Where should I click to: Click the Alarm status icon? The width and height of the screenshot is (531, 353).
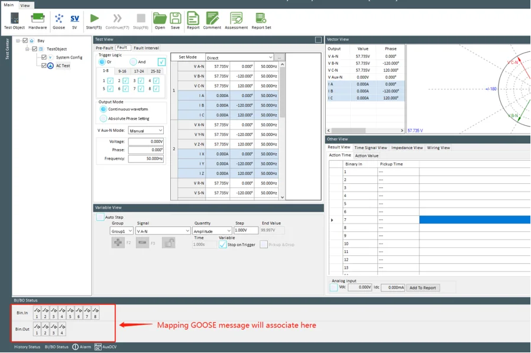pos(75,347)
